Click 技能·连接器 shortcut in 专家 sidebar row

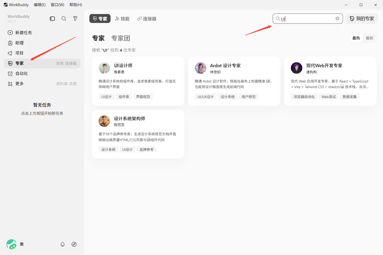click(x=66, y=63)
